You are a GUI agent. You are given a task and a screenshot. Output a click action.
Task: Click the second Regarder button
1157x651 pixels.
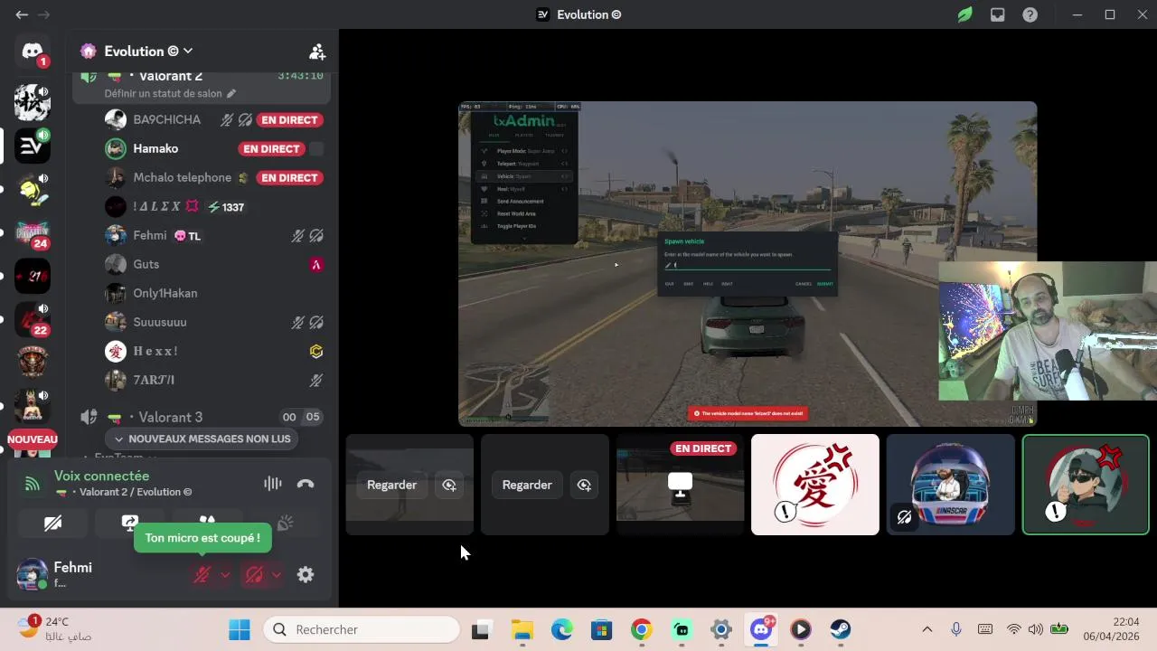[x=527, y=485]
